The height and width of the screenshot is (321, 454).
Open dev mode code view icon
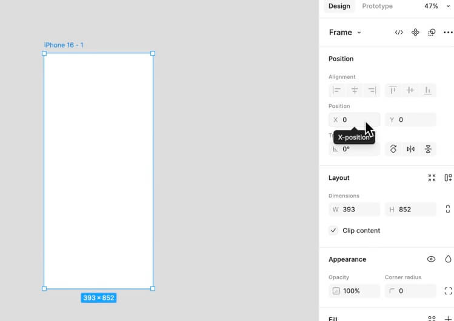click(399, 33)
